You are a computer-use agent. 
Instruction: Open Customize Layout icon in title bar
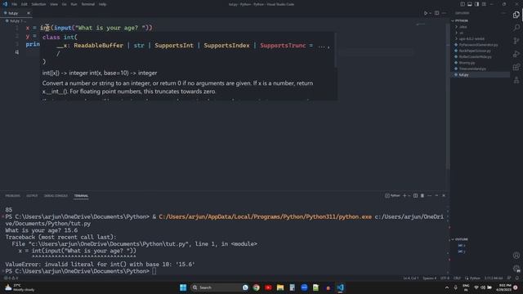coord(485,4)
